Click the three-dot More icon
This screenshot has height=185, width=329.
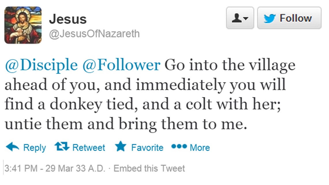(179, 146)
